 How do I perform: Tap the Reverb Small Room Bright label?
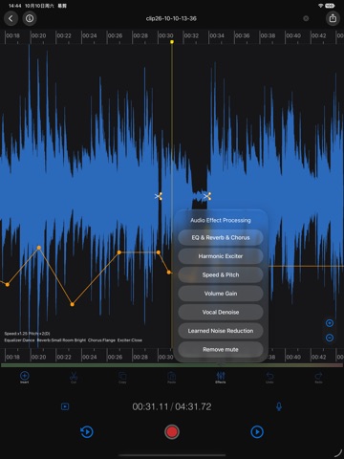pos(61,340)
